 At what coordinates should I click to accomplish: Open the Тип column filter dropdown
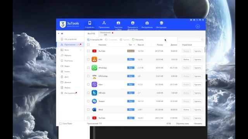pyautogui.click(x=134, y=45)
